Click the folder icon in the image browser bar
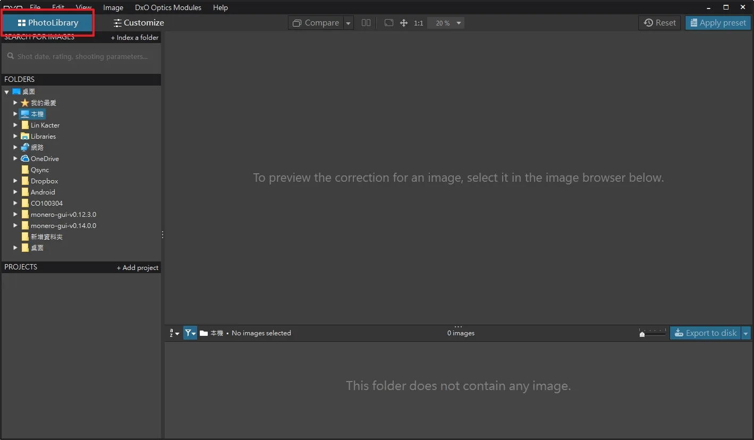This screenshot has width=754, height=440. [204, 333]
